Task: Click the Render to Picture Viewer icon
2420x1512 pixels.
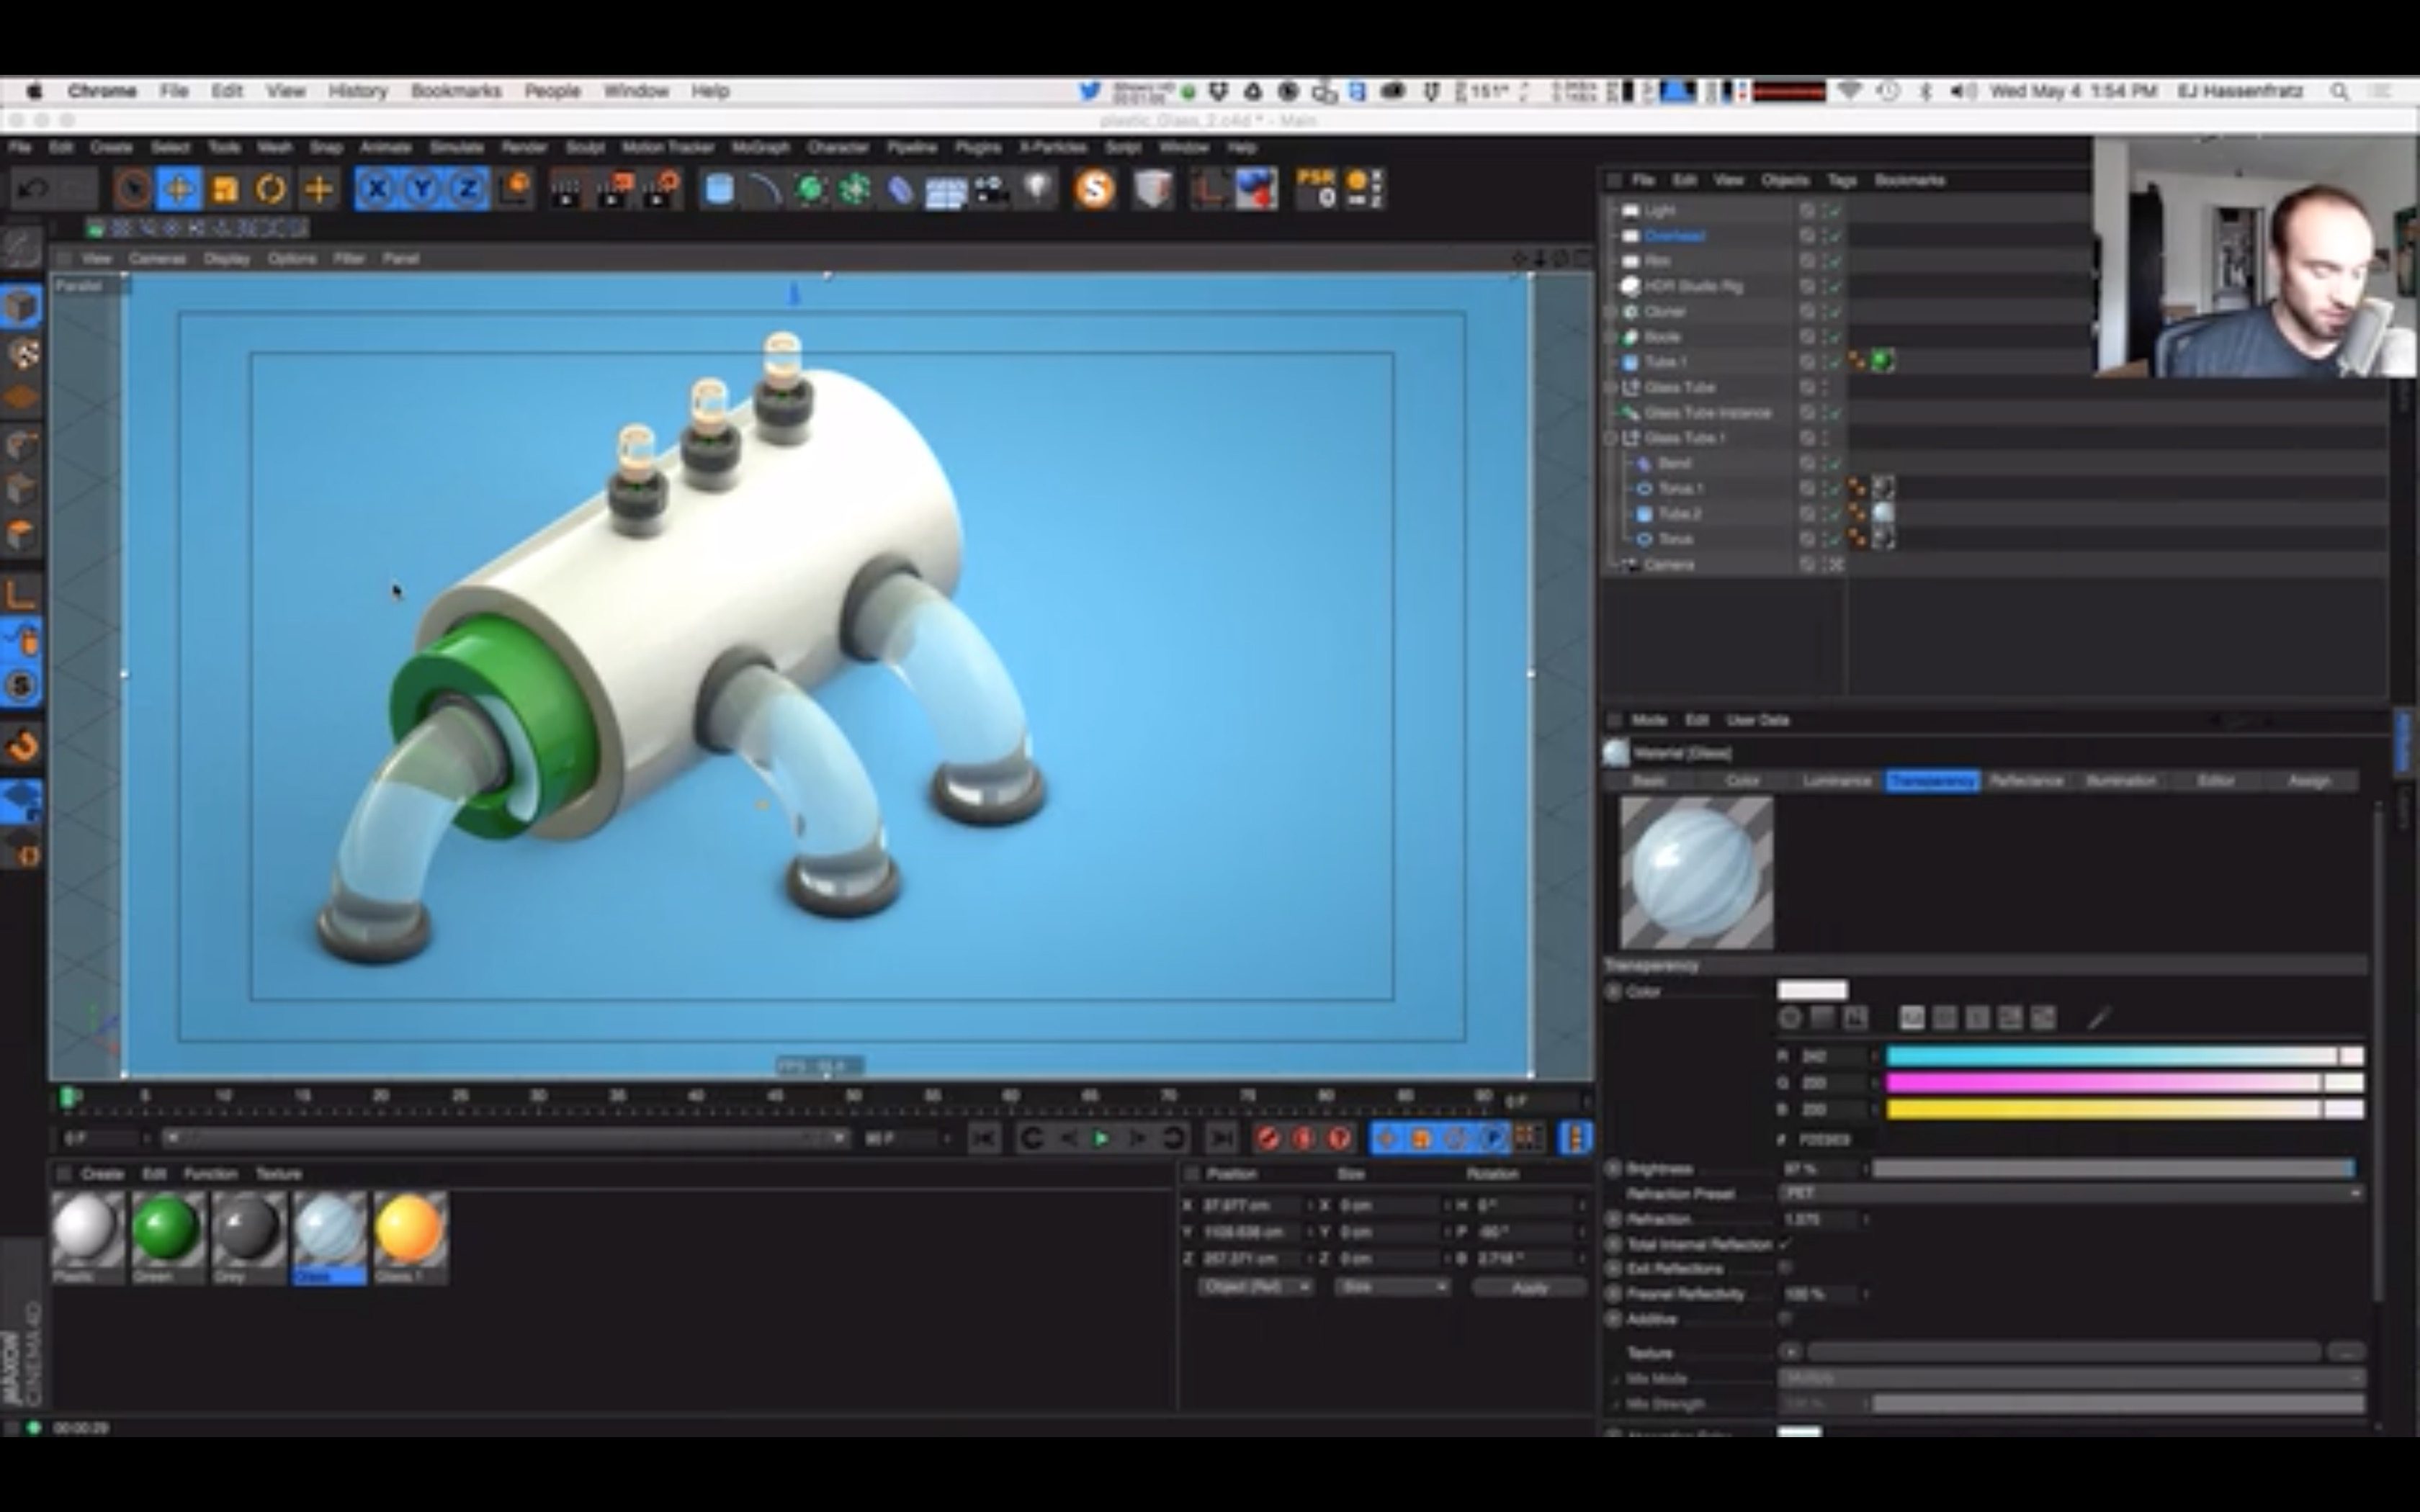Action: pyautogui.click(x=614, y=189)
